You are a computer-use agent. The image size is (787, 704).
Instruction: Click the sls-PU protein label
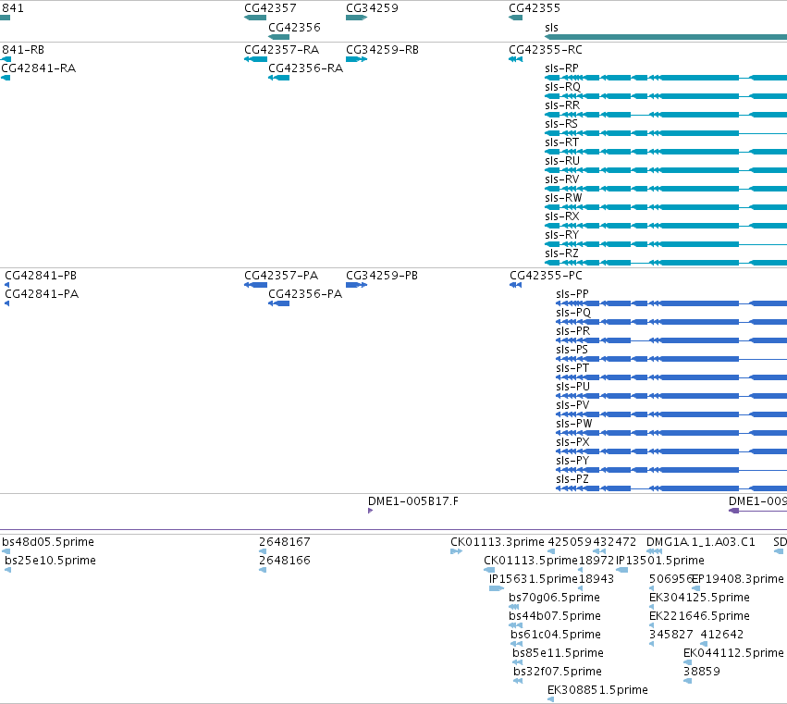(572, 387)
